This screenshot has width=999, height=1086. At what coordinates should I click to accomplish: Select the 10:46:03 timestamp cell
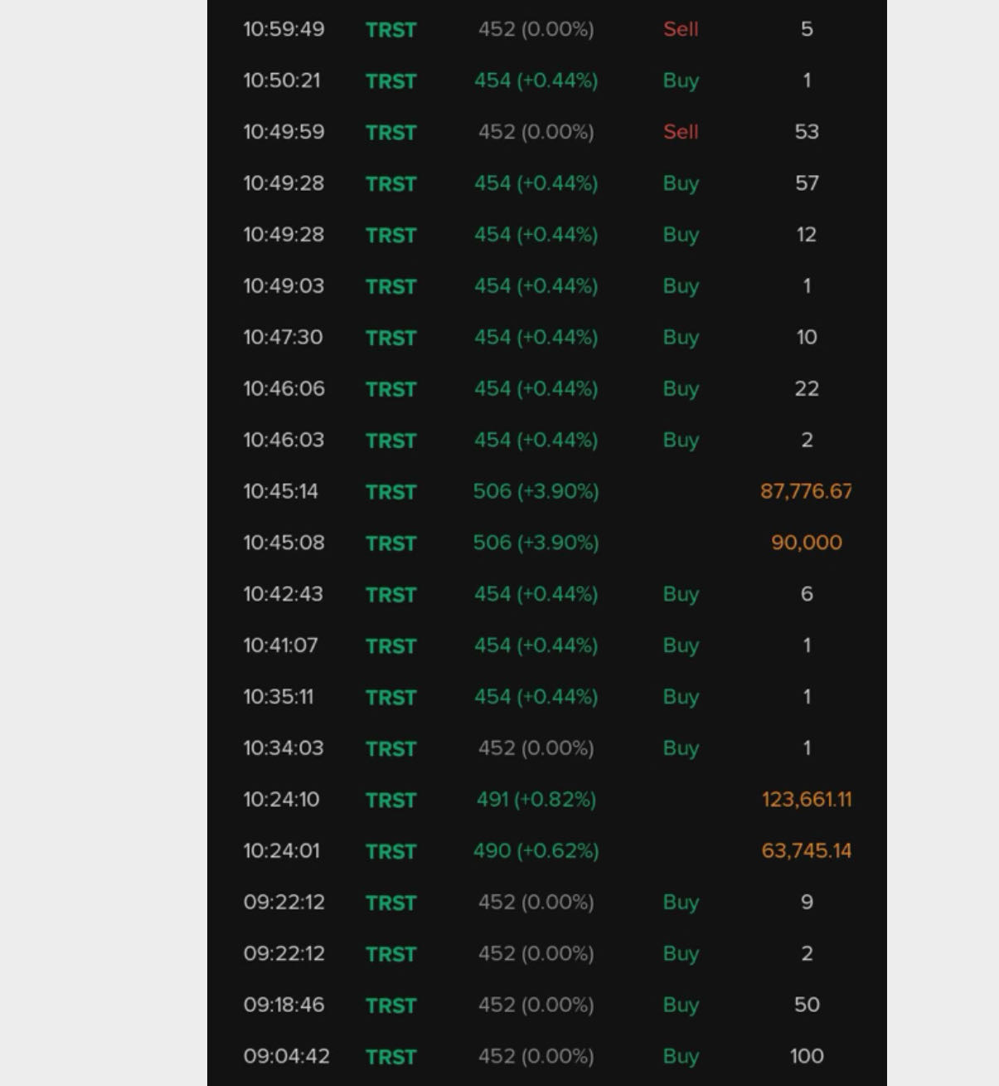[x=284, y=440]
